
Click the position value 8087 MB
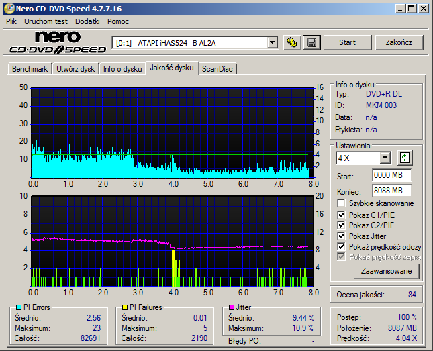[402, 328]
